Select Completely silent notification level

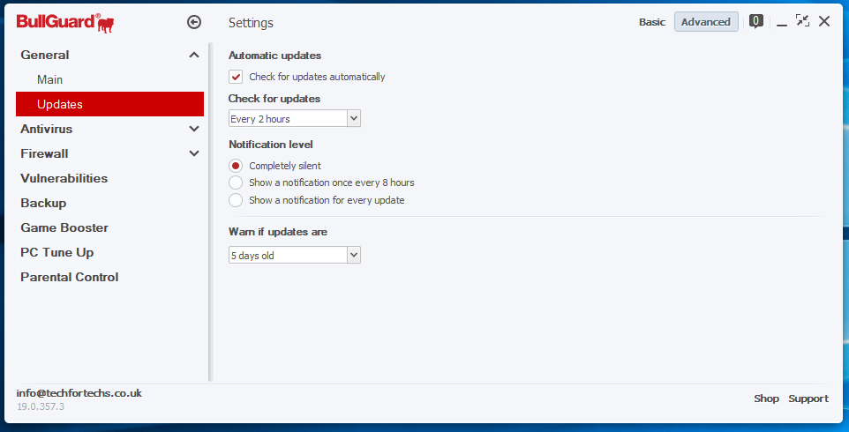click(x=236, y=166)
